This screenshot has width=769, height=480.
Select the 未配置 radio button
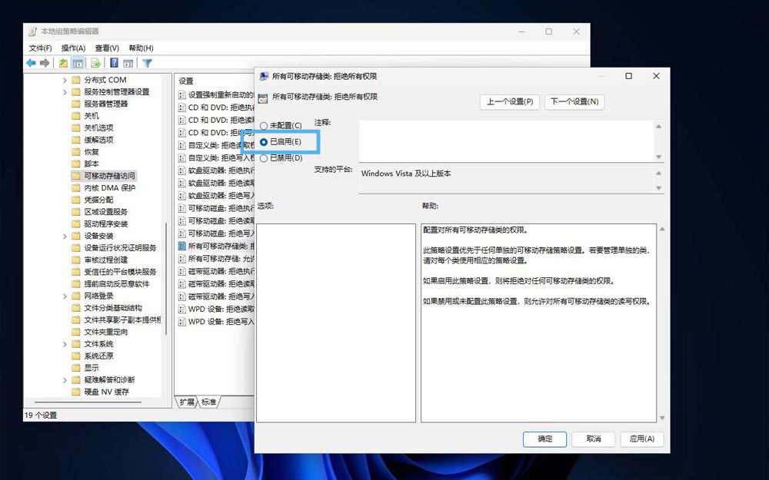265,124
